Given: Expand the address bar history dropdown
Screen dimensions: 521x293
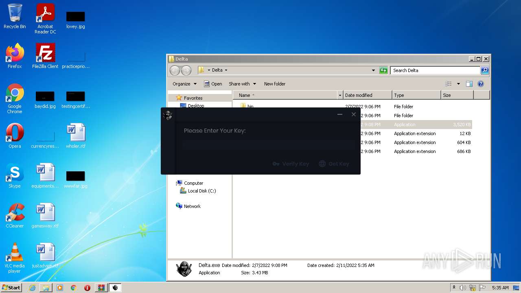Looking at the screenshot, I should 373,70.
